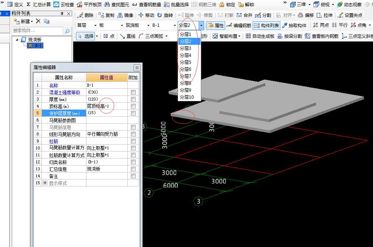
Task: Open 查找图元 find element tool
Action: pyautogui.click(x=117, y=4)
